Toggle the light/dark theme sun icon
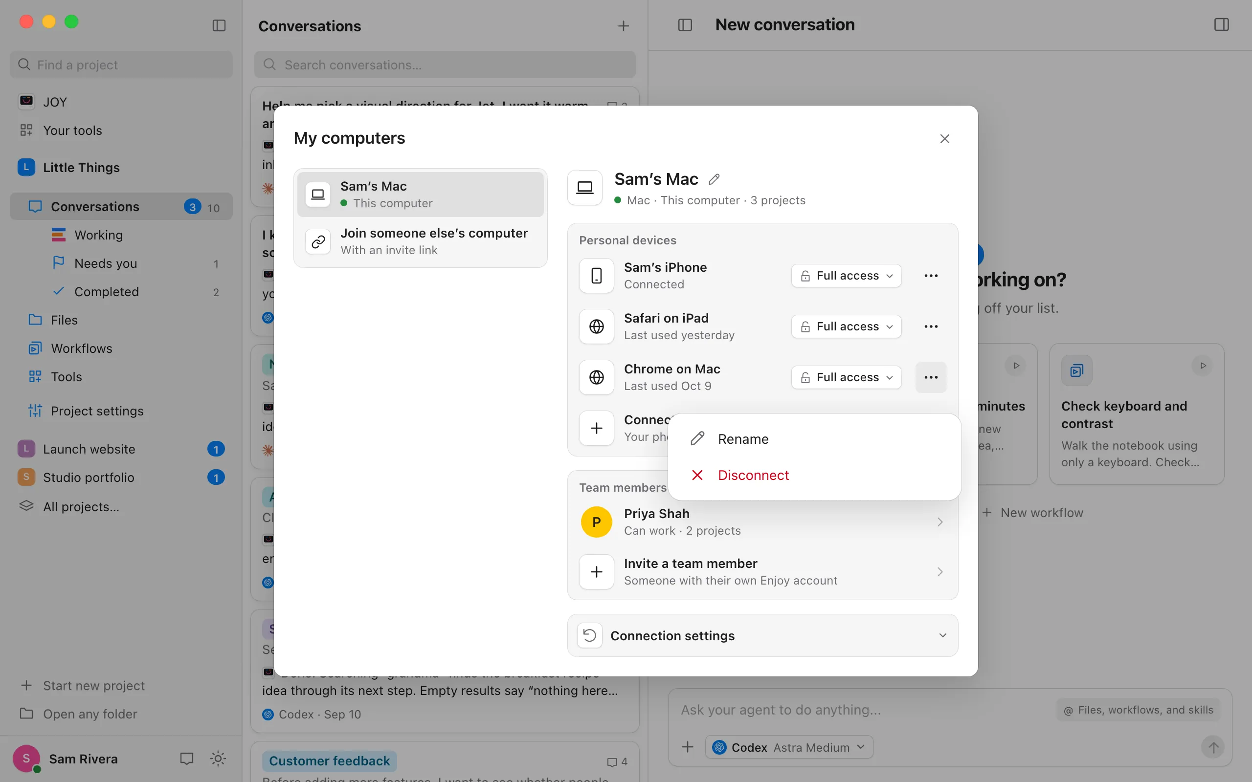The height and width of the screenshot is (782, 1252). point(218,759)
